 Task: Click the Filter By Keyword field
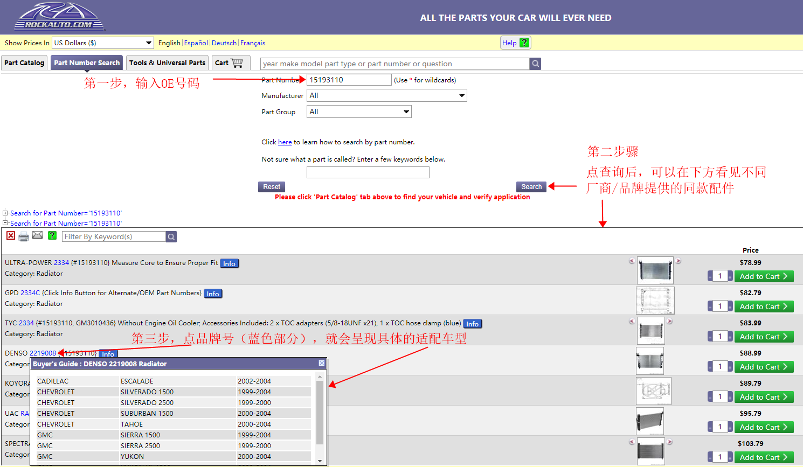click(x=114, y=236)
